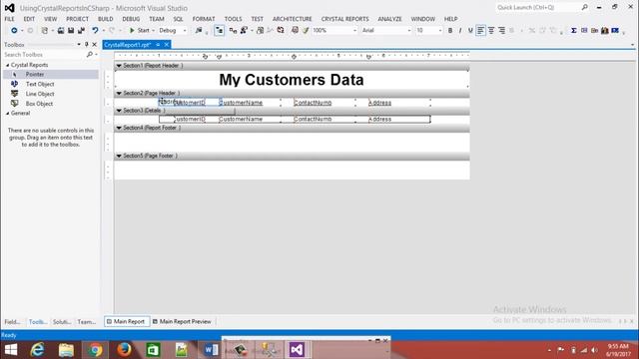639x359 pixels.
Task: Open Google Chrome from taskbar
Action: click(x=95, y=350)
